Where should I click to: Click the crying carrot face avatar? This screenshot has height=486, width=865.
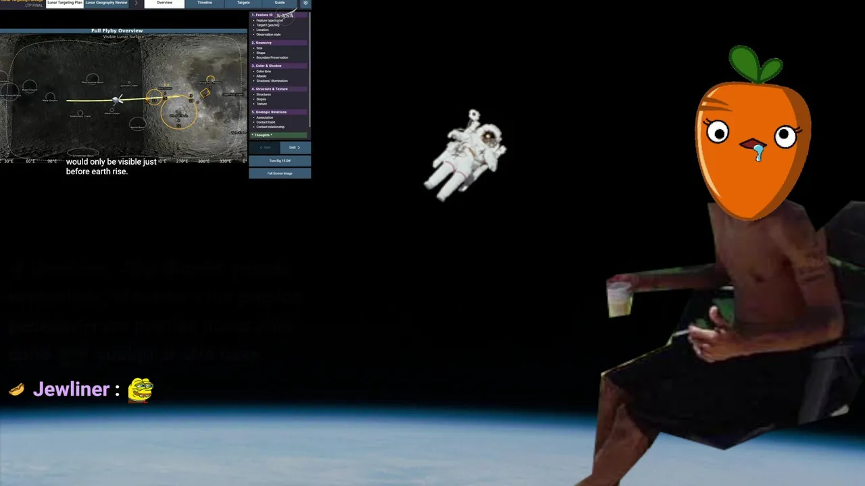(753, 134)
